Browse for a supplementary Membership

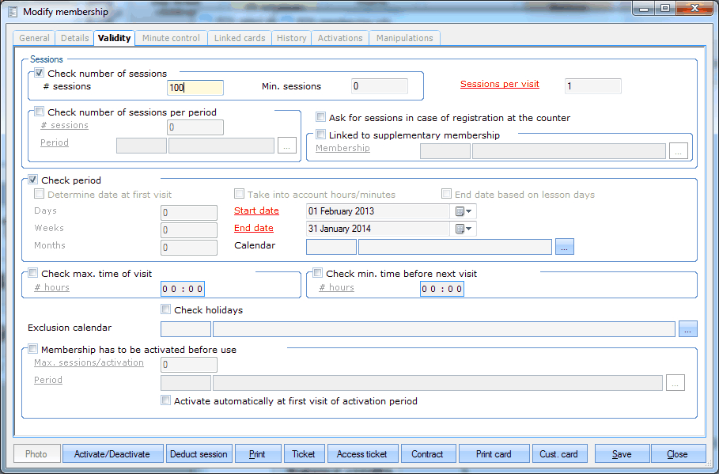click(x=678, y=150)
